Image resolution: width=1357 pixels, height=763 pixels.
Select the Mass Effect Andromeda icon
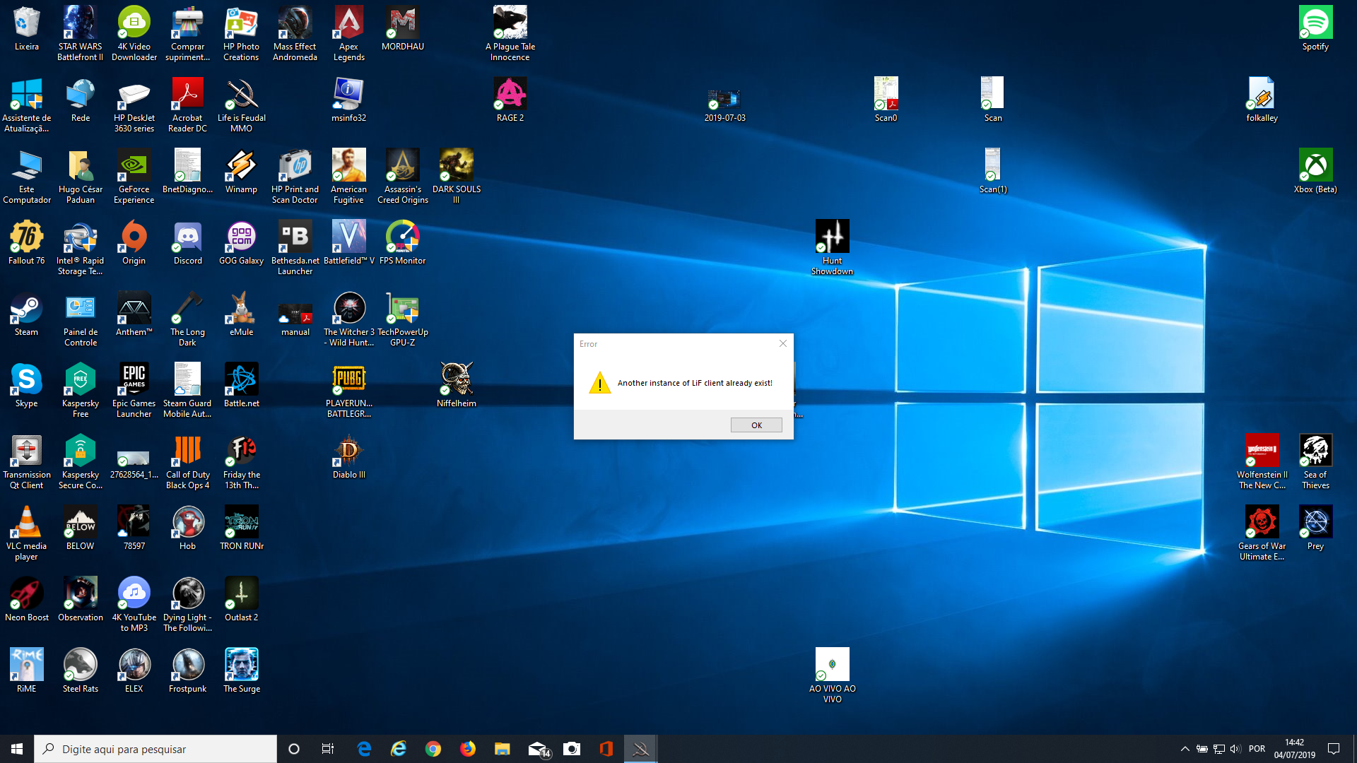click(x=295, y=34)
